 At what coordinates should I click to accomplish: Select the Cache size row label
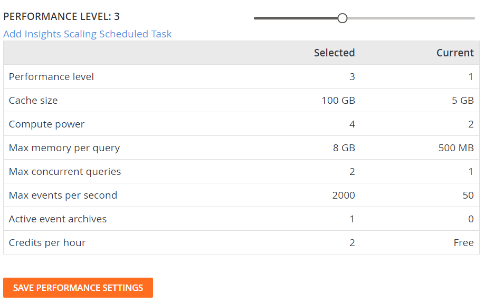point(33,100)
